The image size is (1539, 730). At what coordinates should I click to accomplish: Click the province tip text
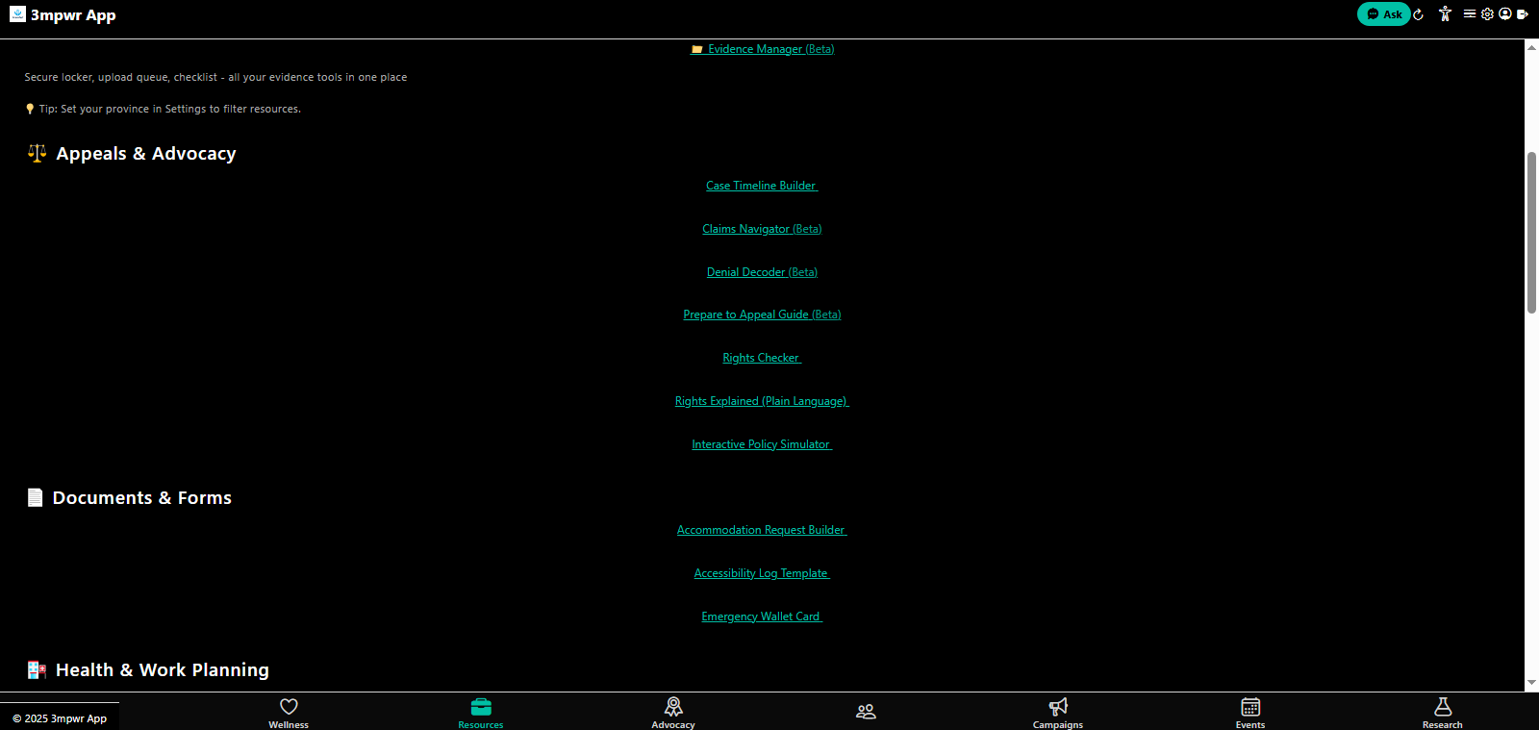click(164, 109)
